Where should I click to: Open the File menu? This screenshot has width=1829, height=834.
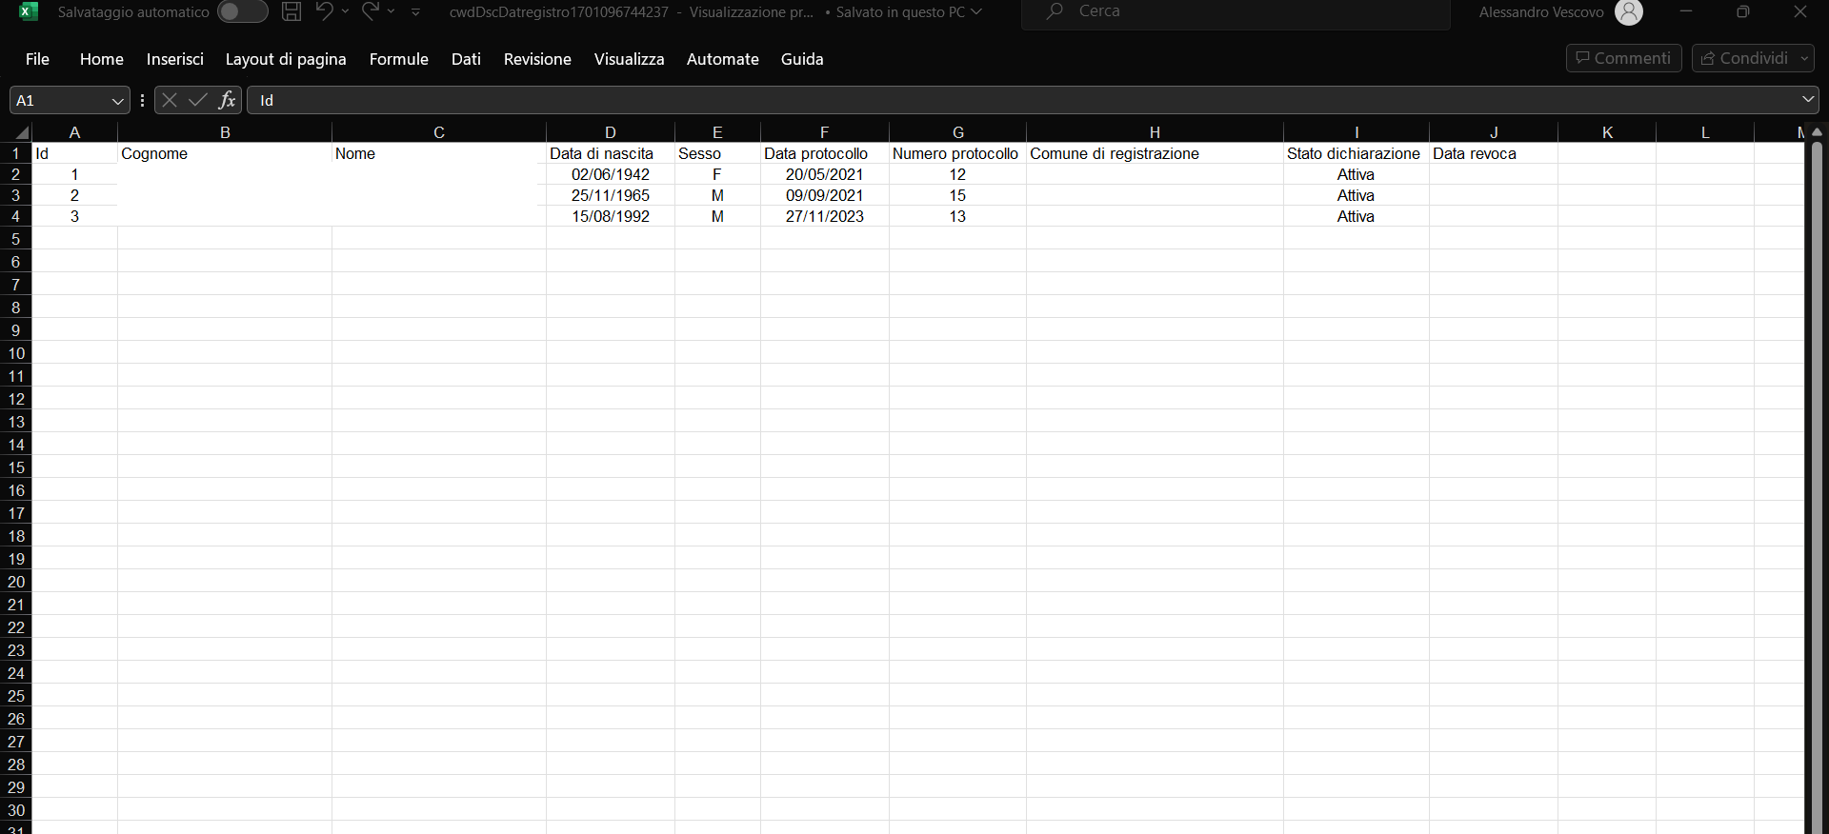tap(37, 59)
